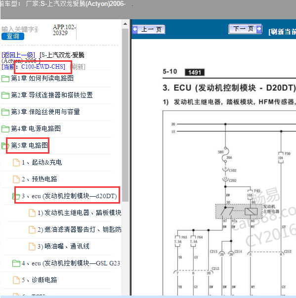Screen dimensions: 296x298
Task: Open 3、ecu (发动机控制模块—d20DT) entry
Action: pyautogui.click(x=69, y=196)
